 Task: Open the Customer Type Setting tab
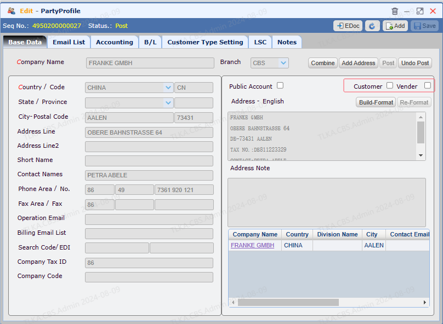205,42
